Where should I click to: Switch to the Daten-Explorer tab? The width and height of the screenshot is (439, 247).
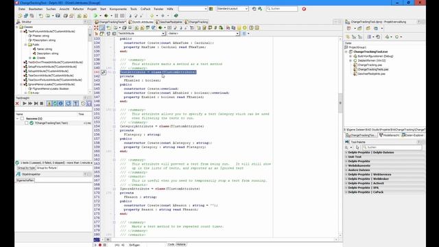point(413,135)
